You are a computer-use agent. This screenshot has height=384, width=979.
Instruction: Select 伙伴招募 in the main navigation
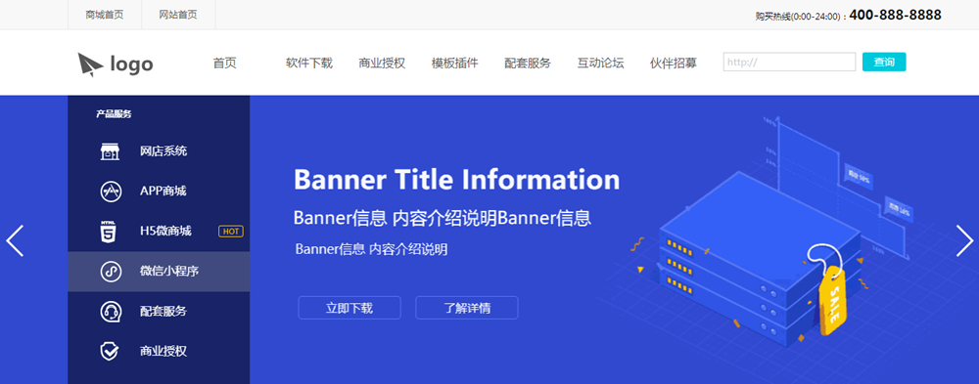674,63
